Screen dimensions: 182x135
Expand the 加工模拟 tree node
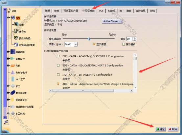click(8, 113)
